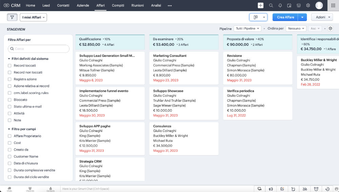Open the Buckley Miller & Wright deal
The height and width of the screenshot is (192, 339).
tap(319, 60)
